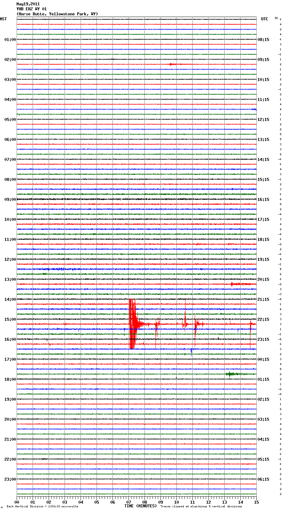Select the 19:00 MST time label
The image size is (283, 511).
[x=10, y=399]
